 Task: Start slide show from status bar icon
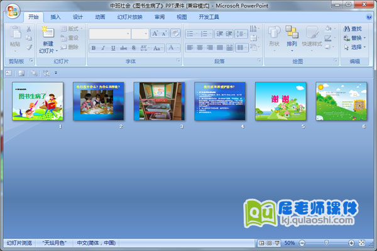tap(277, 243)
